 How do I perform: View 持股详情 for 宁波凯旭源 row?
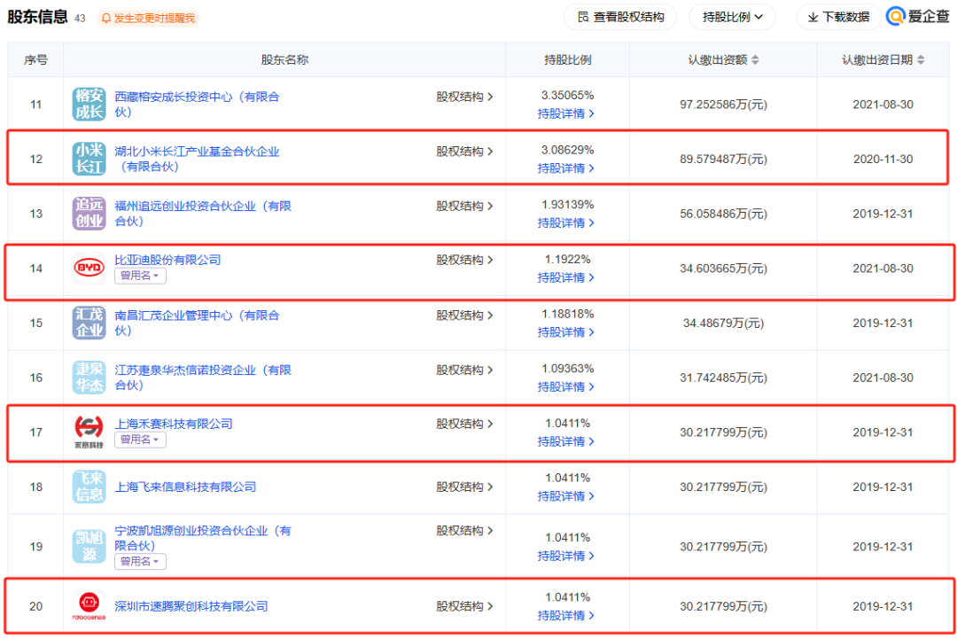tap(565, 556)
